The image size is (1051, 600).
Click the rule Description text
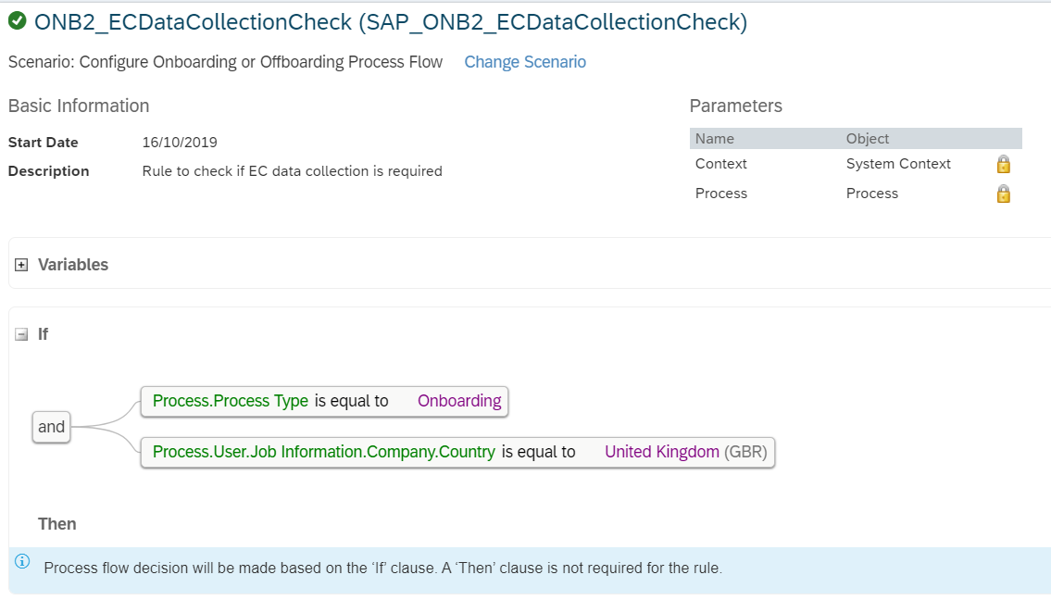coord(293,171)
